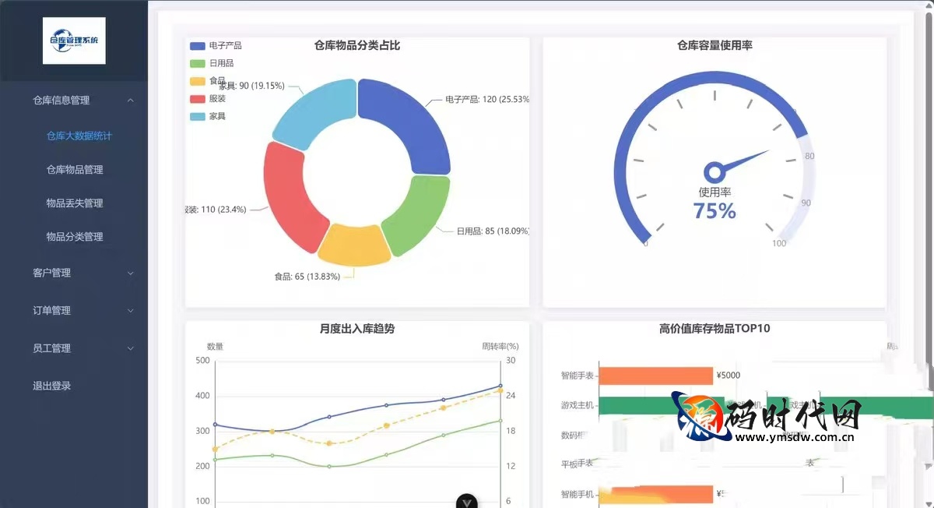Click the gauge pointer hub circle

[x=713, y=173]
